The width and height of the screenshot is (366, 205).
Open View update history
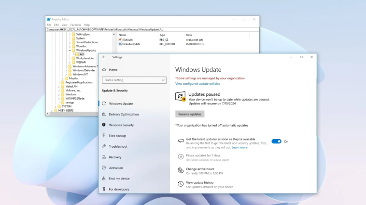[x=199, y=182]
